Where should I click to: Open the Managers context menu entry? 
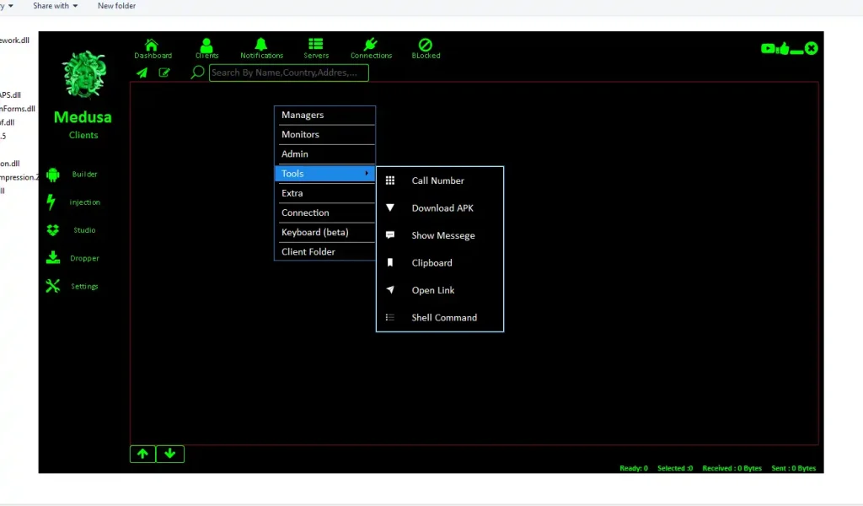324,115
